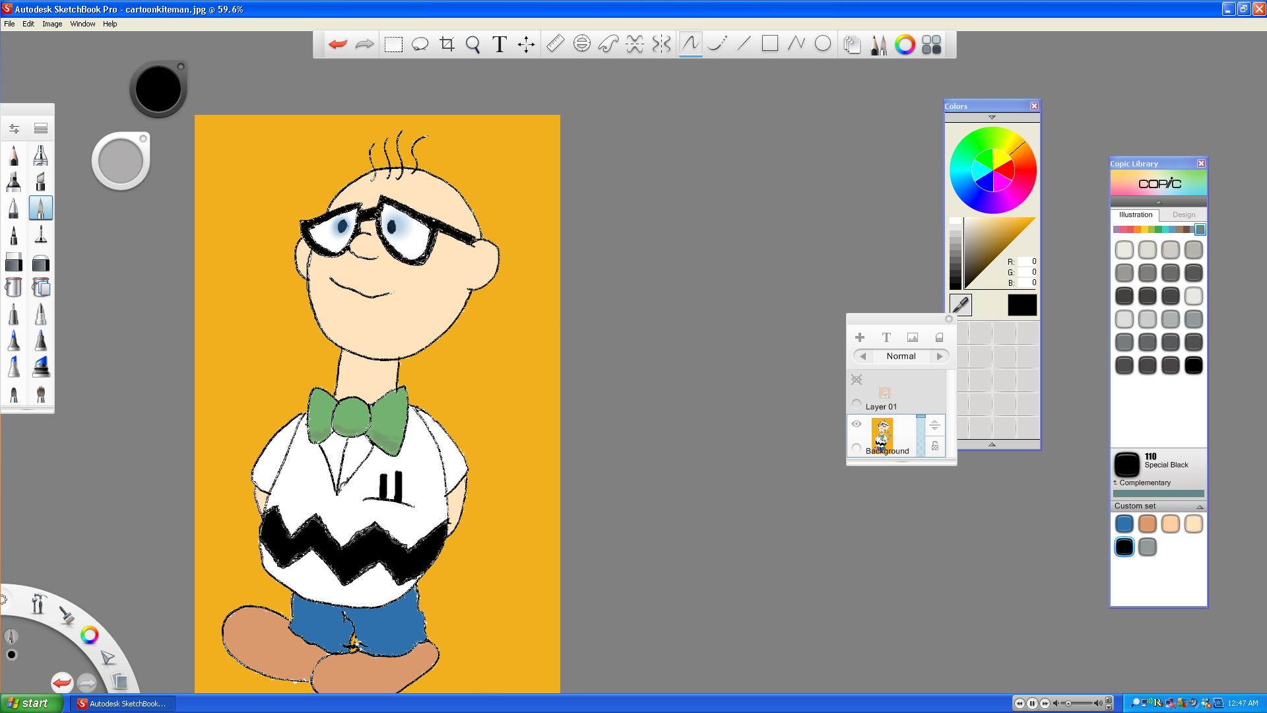Choose the blue swatch in Custom set
1267x713 pixels.
1124,524
